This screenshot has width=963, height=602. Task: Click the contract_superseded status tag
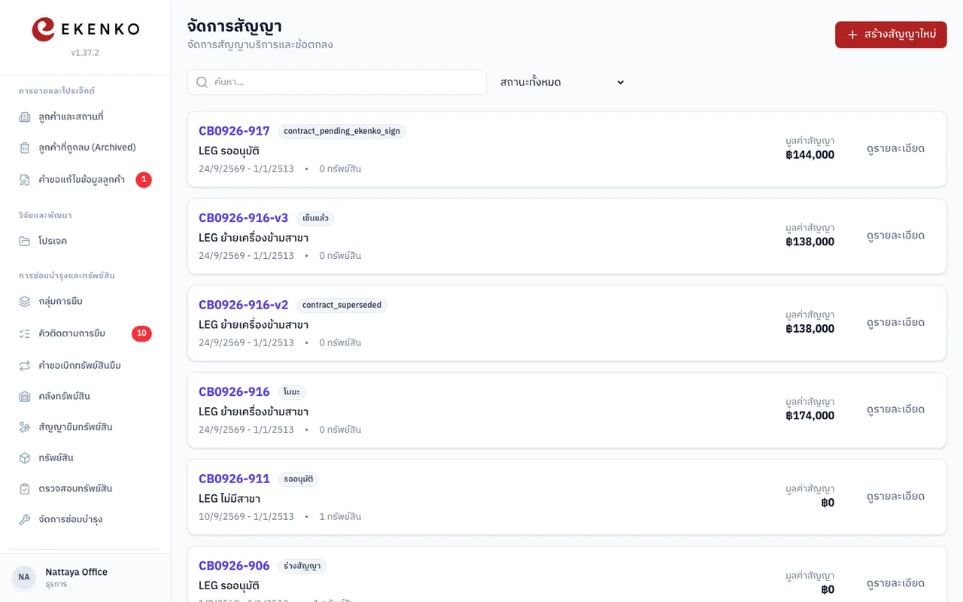click(x=342, y=305)
